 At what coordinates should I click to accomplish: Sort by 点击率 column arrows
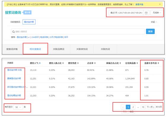click(95, 63)
